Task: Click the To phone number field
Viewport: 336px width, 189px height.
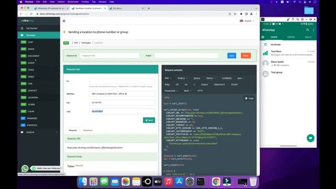Action: 122,81
